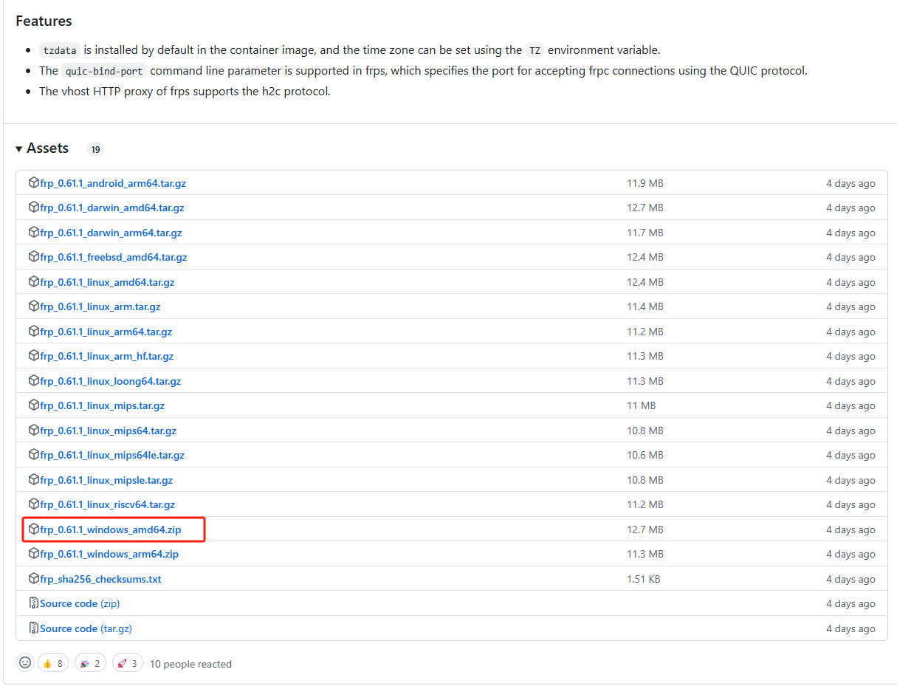Image resolution: width=897 pixels, height=689 pixels.
Task: Download frp_0.61.1_windows_amd64.zip
Action: [x=111, y=529]
